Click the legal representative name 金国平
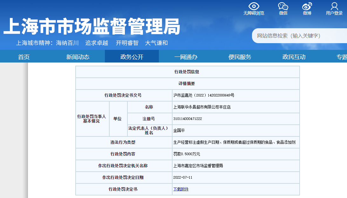Viewport: 347px width, 198px height. [x=179, y=130]
